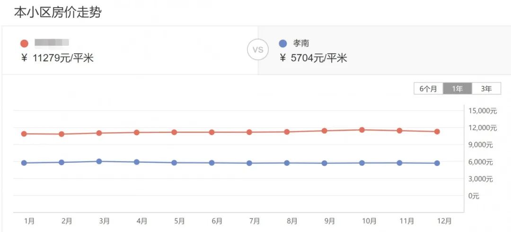511x232 pixels.
Task: Click the blurred community name label
Action: (x=52, y=43)
